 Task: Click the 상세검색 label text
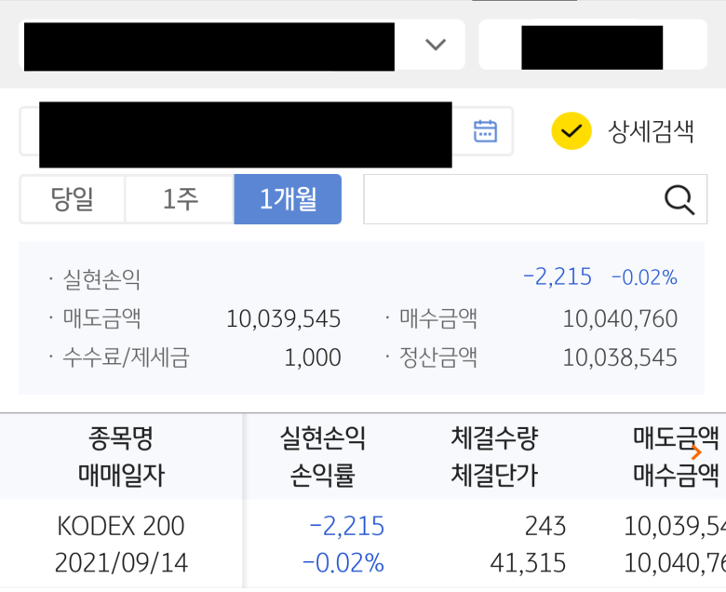point(651,132)
